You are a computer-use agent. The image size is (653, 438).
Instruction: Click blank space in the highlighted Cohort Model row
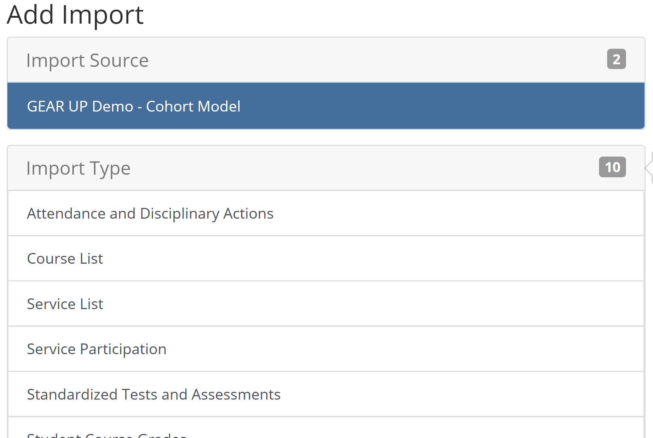click(444, 106)
